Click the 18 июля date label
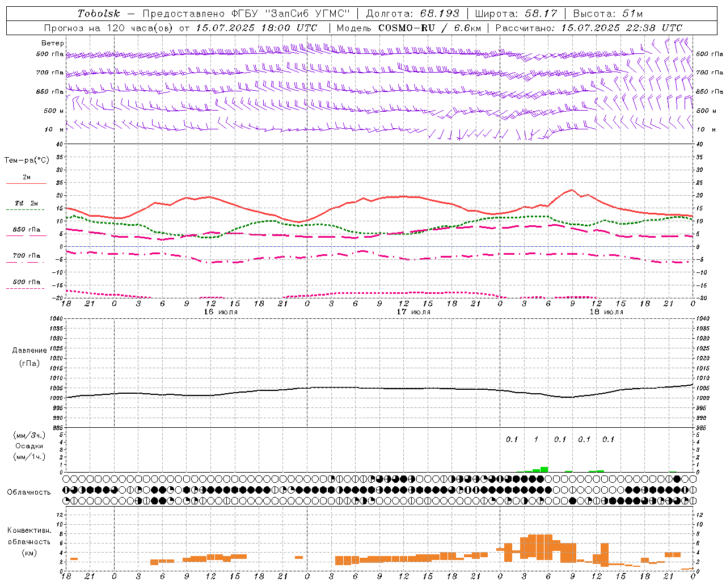This screenshot has height=581, width=726. tap(606, 312)
